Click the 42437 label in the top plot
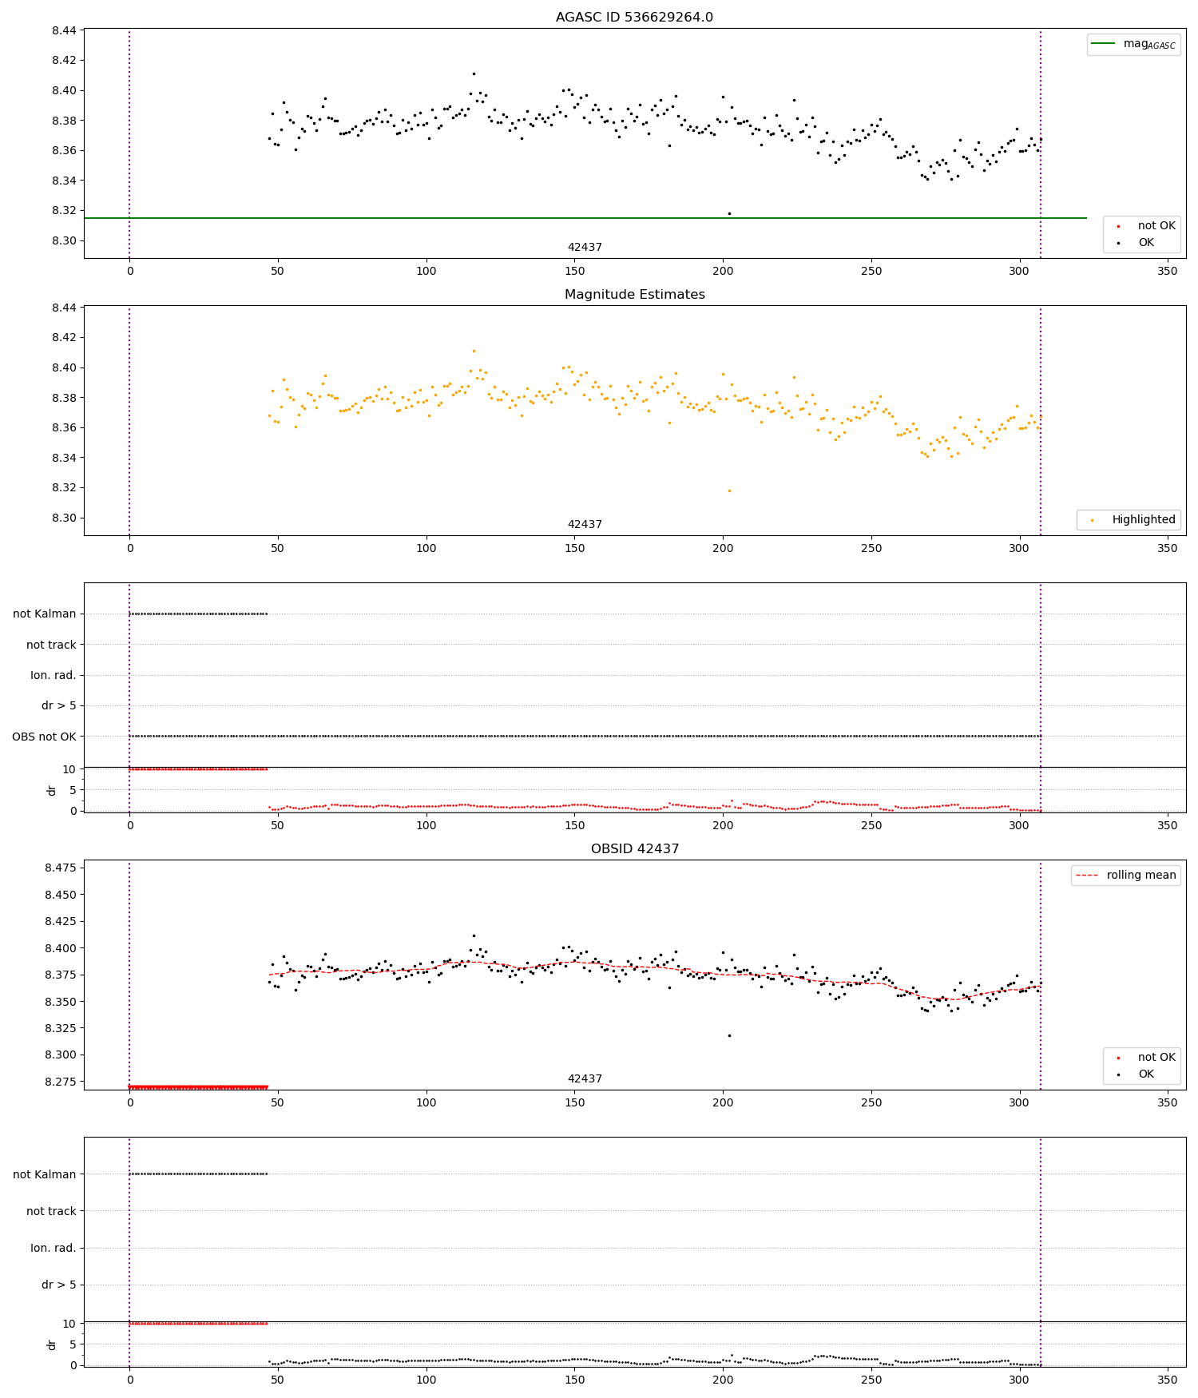 [585, 248]
